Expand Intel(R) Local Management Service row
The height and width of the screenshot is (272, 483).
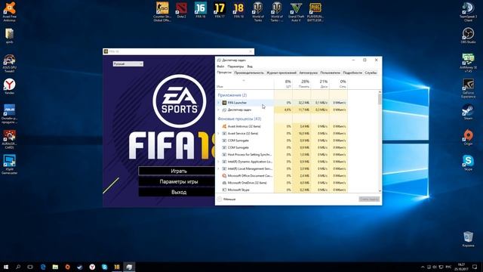(x=219, y=168)
